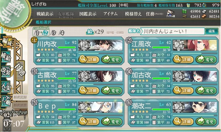Open the 戦績表示 menu item

tap(45, 14)
